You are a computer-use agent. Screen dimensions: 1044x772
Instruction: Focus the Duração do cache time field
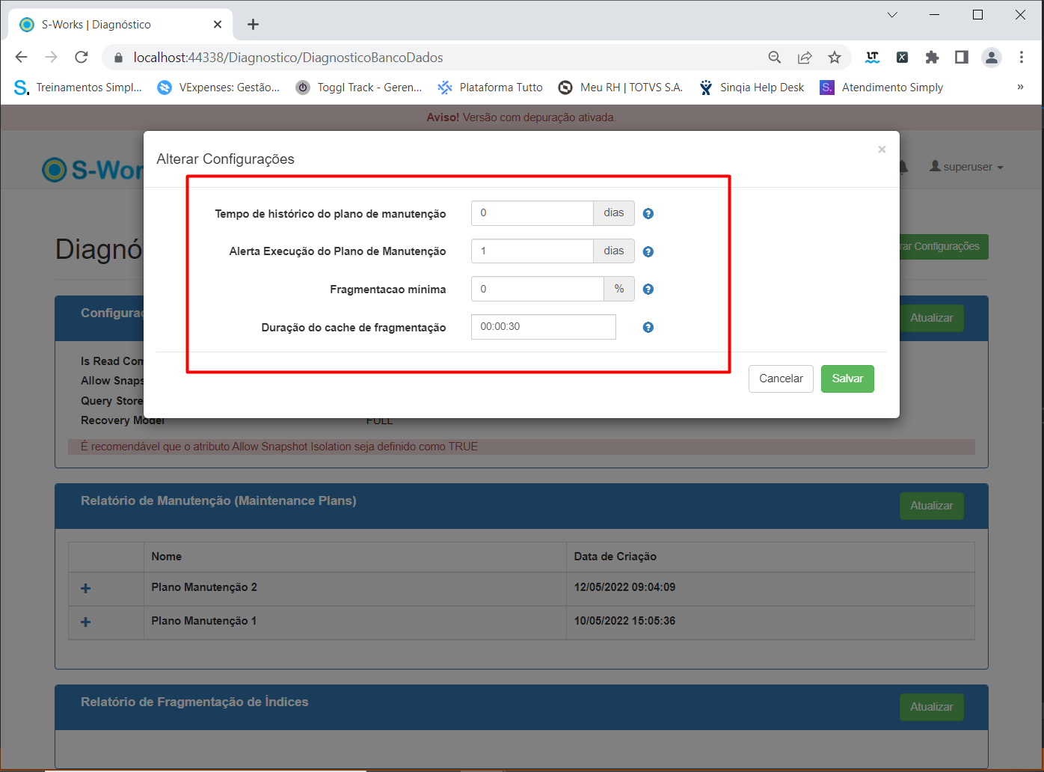(x=543, y=327)
